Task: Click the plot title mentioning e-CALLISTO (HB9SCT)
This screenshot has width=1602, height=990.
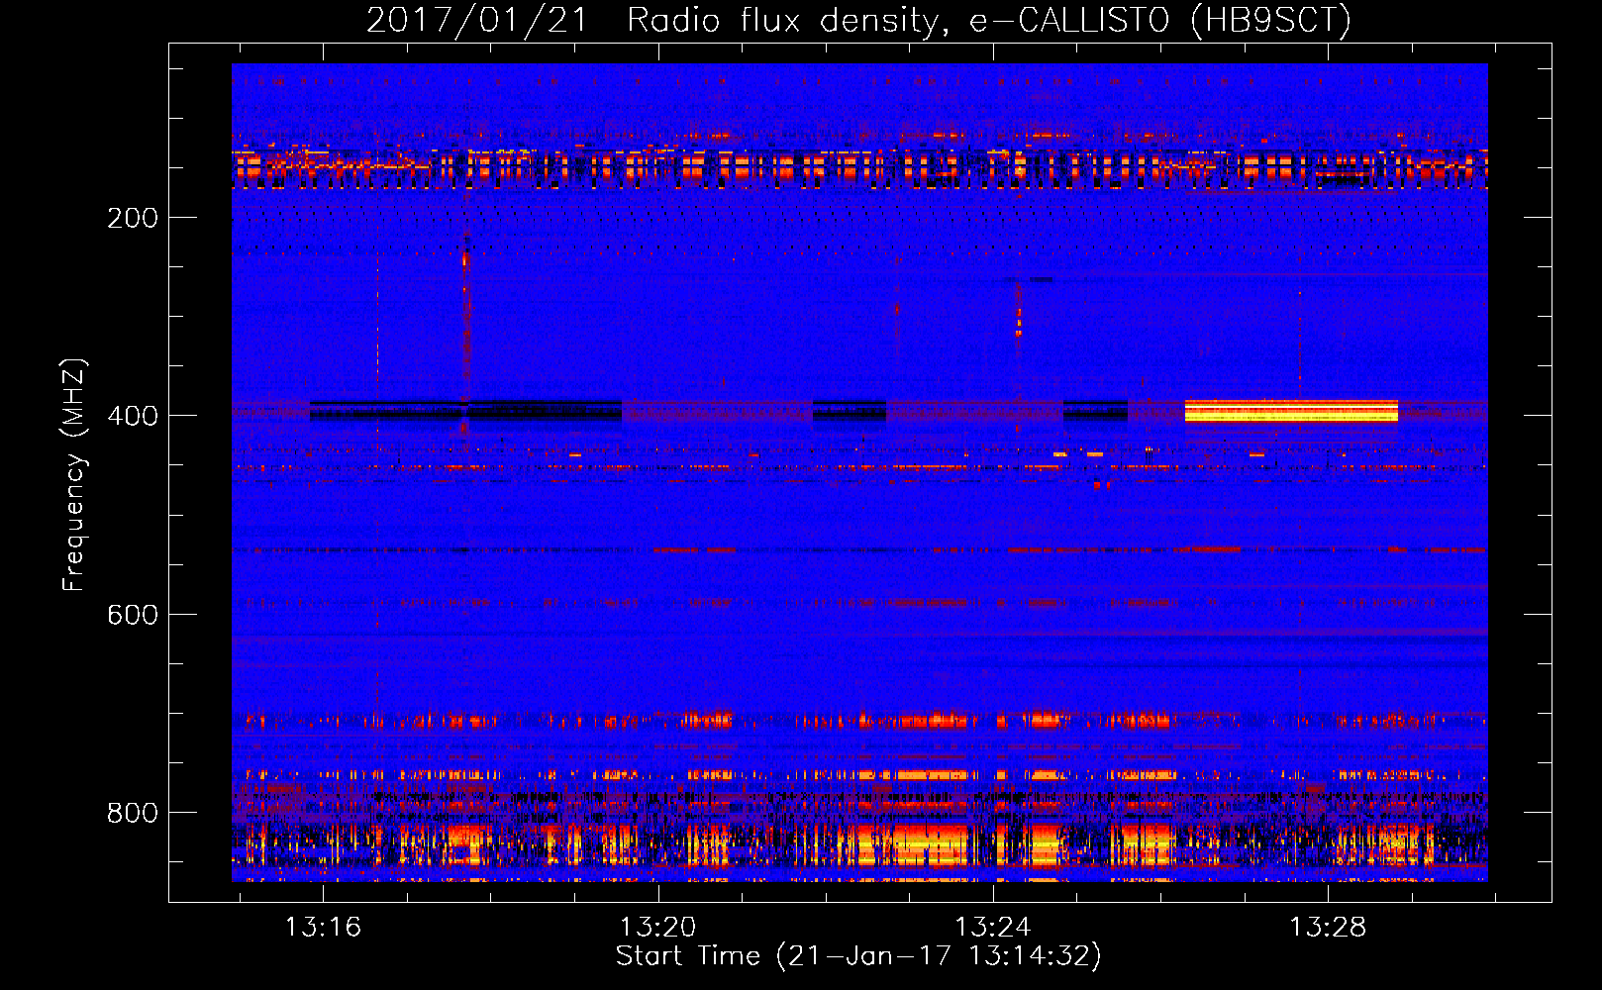Action: pos(858,20)
